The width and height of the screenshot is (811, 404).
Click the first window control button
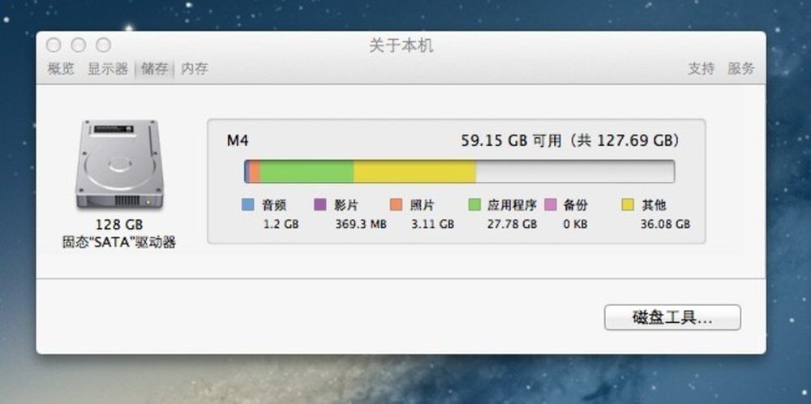(x=54, y=45)
